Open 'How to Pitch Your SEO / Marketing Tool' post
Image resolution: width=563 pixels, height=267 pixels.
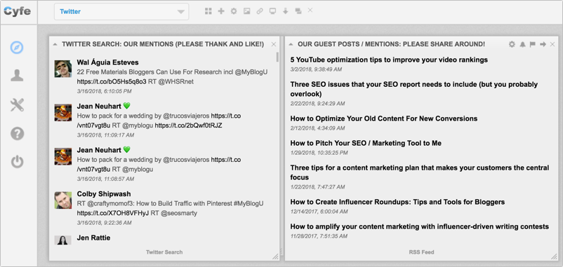coord(366,144)
